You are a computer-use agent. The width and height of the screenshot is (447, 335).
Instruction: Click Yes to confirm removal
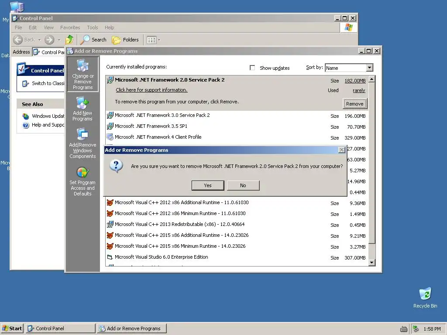(x=208, y=185)
